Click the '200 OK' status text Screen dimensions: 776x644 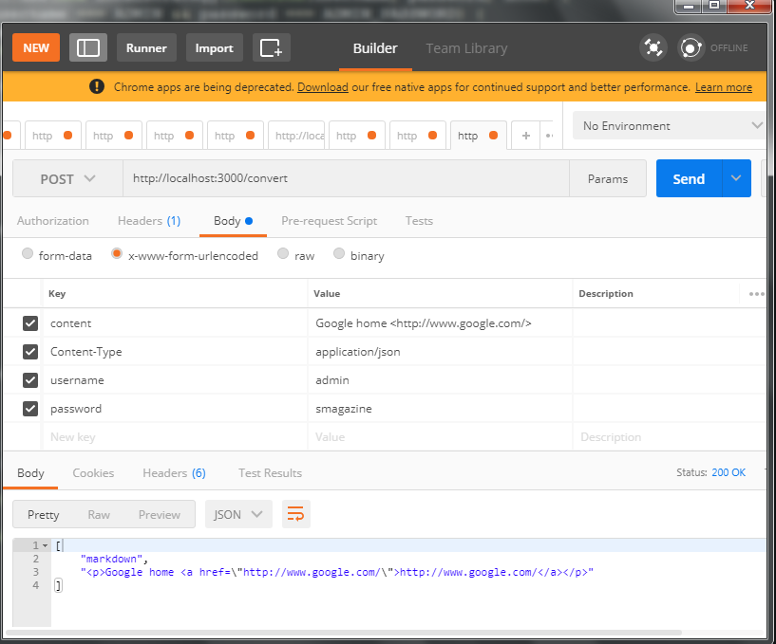click(x=729, y=472)
